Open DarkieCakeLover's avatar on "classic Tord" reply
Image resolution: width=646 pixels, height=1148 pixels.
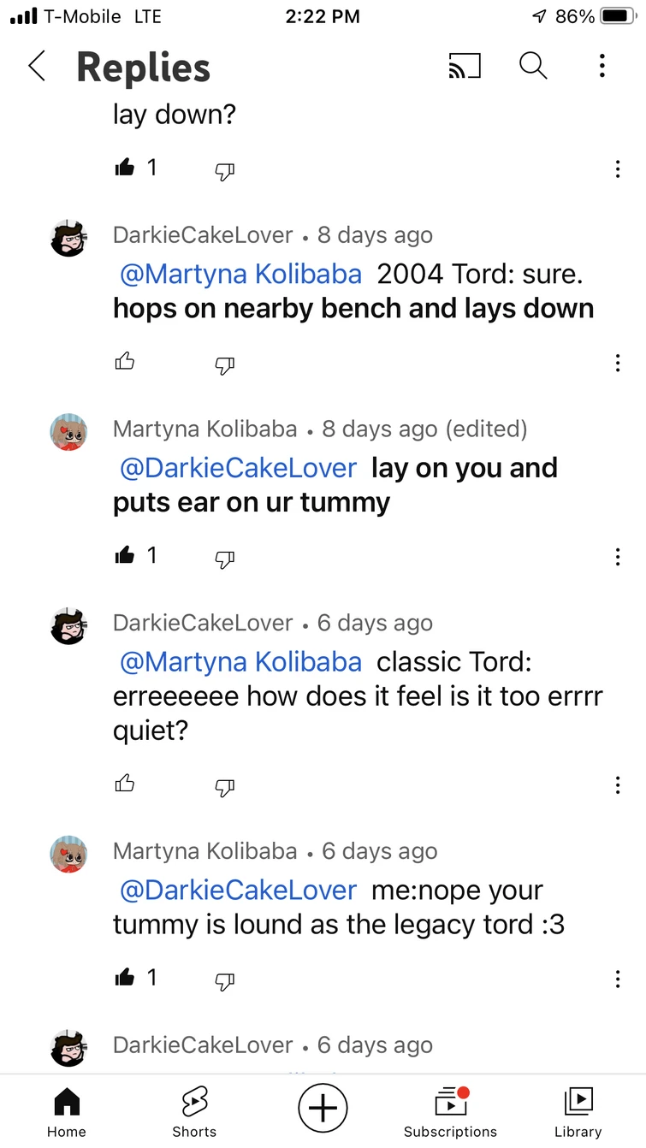point(68,626)
